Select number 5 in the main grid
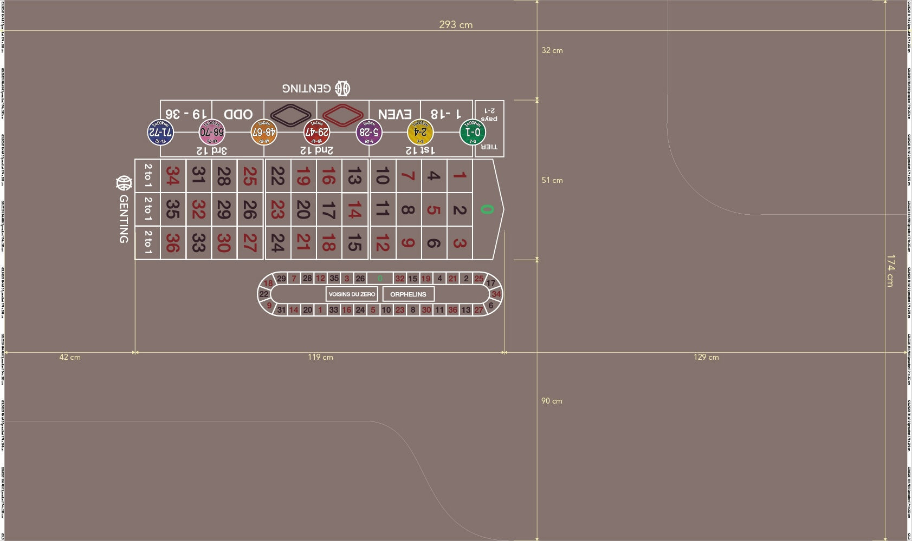Viewport: 912px width, 541px height. [x=434, y=209]
